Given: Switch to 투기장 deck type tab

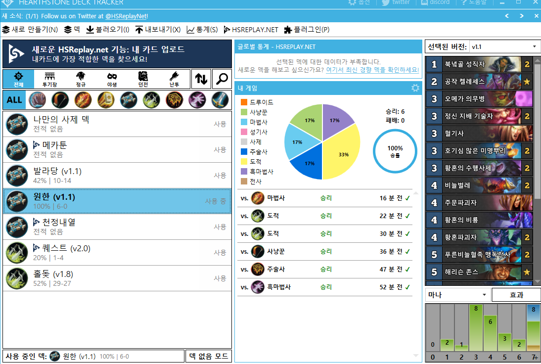Looking at the screenshot, I should 49,79.
